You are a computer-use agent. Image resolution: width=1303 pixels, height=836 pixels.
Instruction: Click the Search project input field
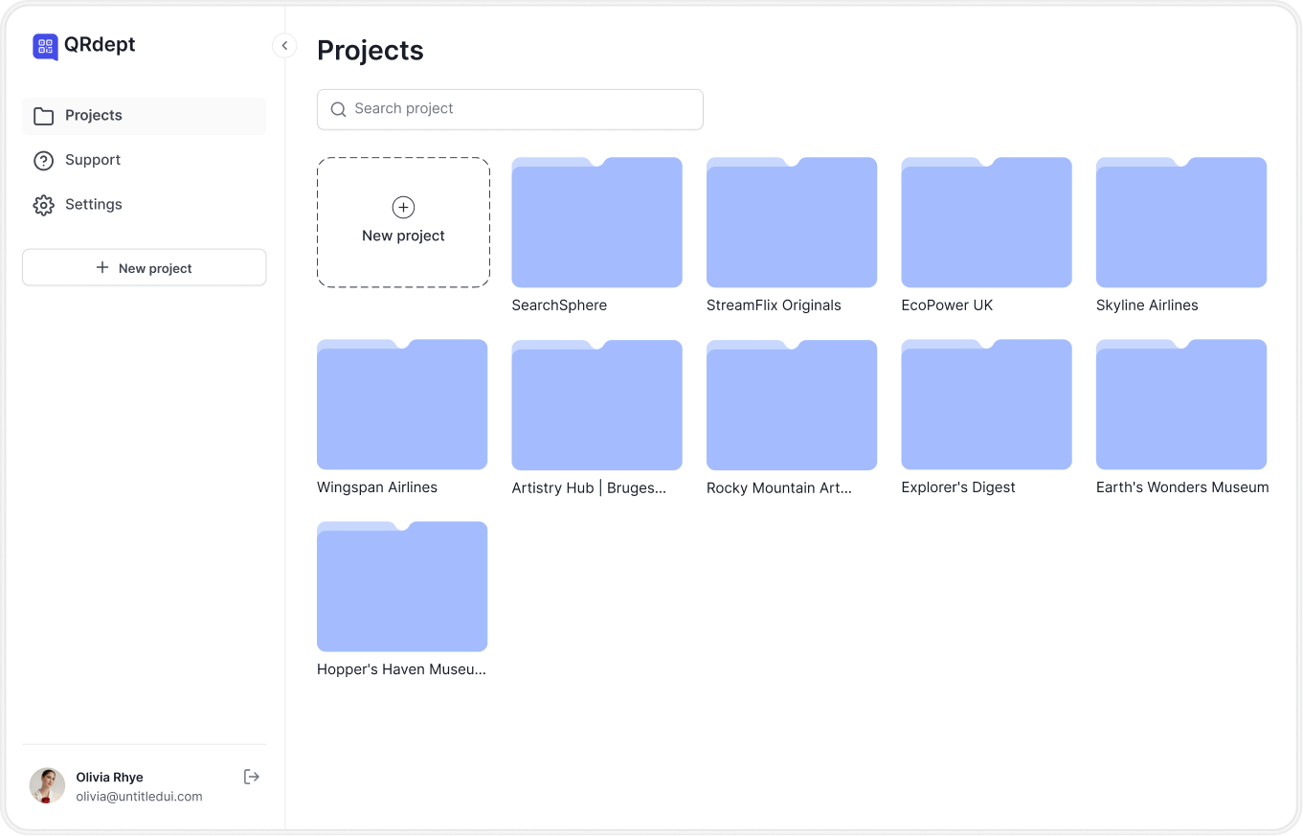[509, 109]
